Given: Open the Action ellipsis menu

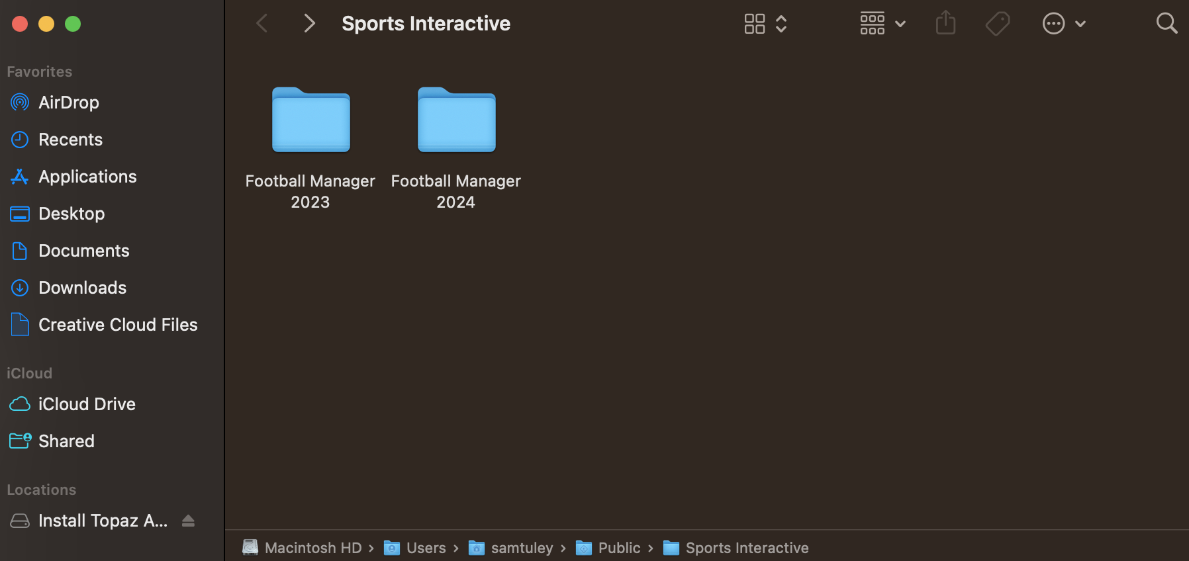Looking at the screenshot, I should (1053, 24).
